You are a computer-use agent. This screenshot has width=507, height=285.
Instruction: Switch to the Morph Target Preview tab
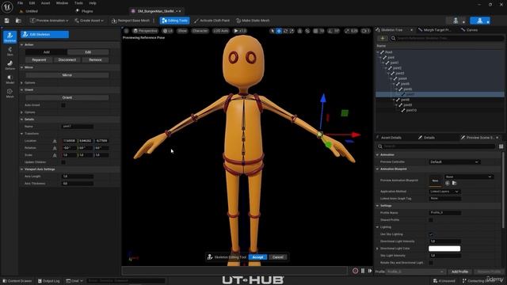(435, 30)
